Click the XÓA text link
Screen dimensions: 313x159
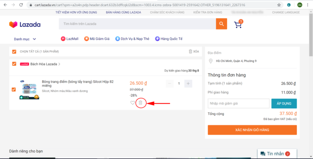click(x=196, y=52)
